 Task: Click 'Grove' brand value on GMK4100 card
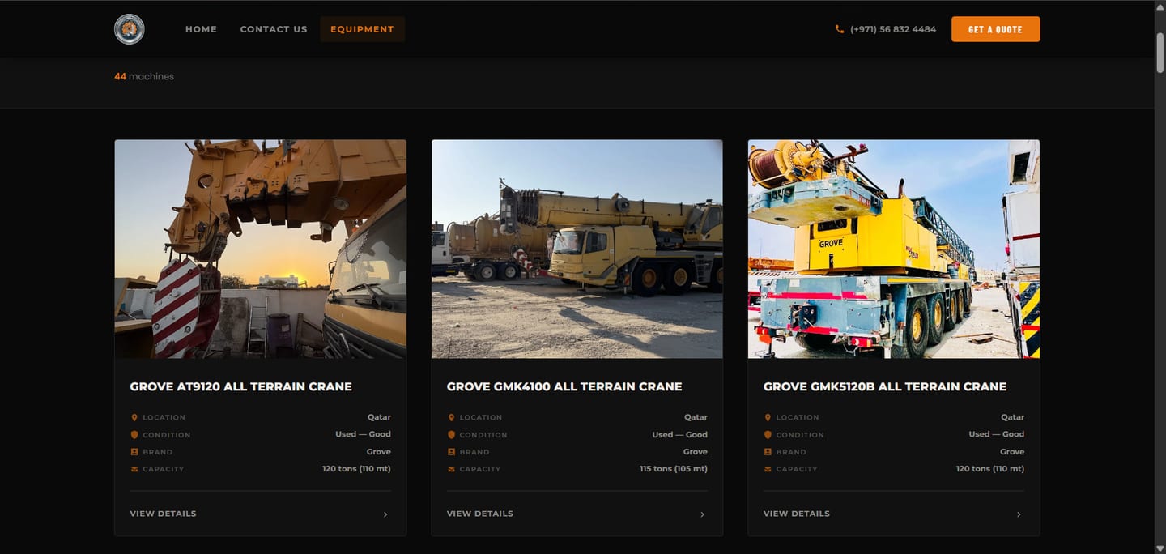tap(696, 452)
